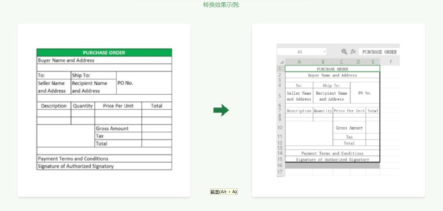Select column C header in the sheet
The height and width of the screenshot is (211, 443).
click(342, 62)
